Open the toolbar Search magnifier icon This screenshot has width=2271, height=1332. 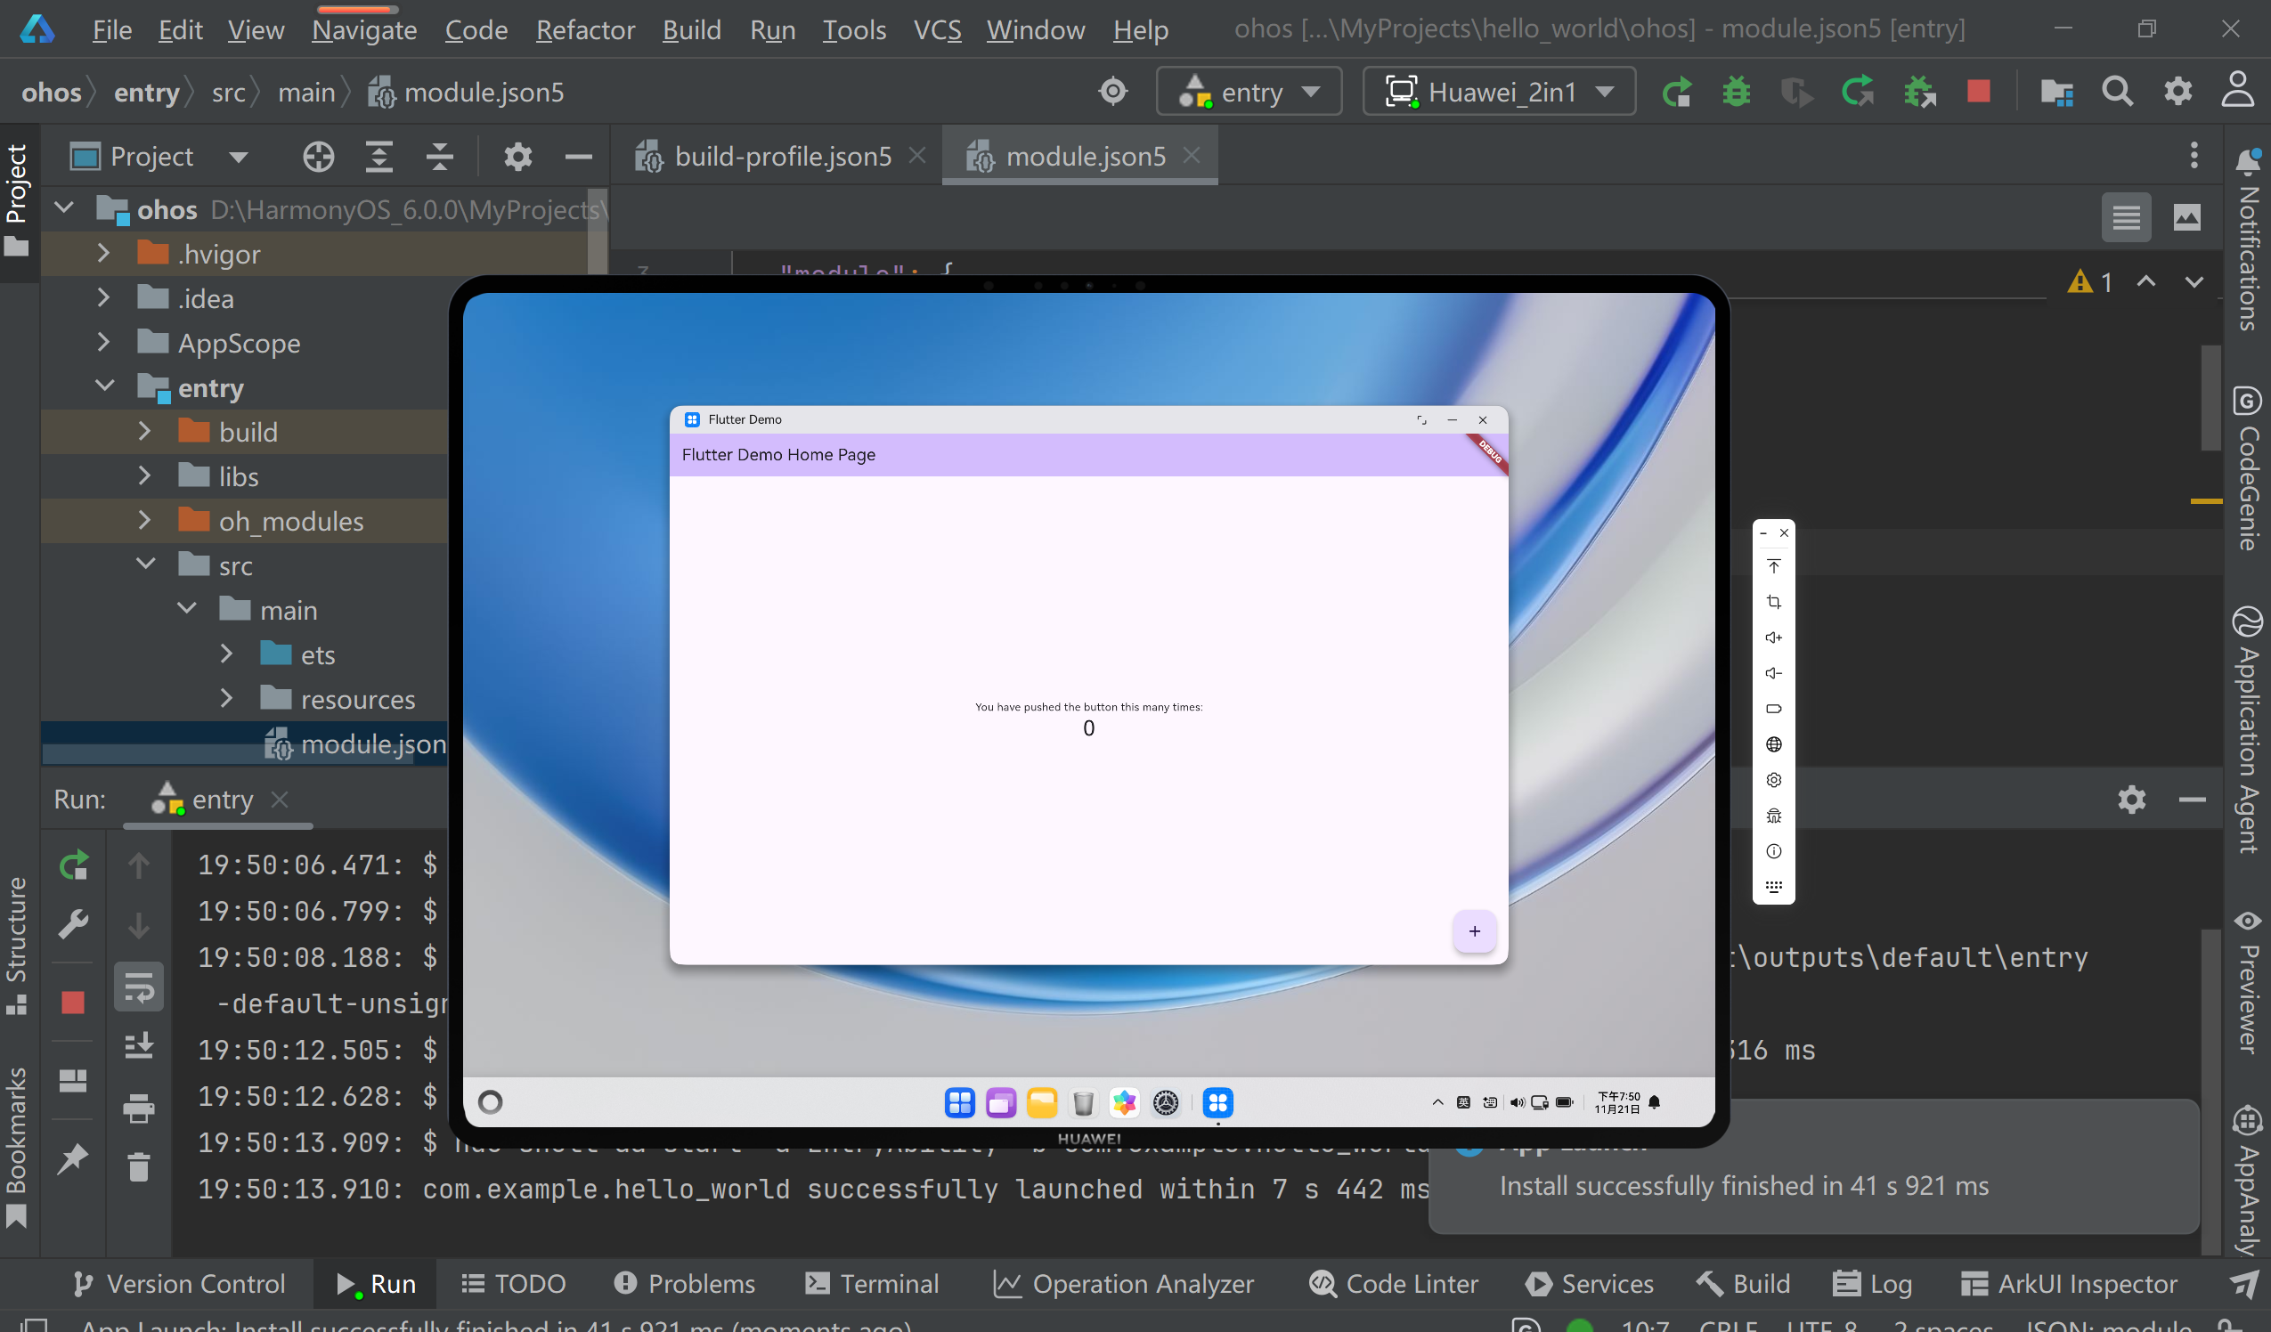[2117, 92]
